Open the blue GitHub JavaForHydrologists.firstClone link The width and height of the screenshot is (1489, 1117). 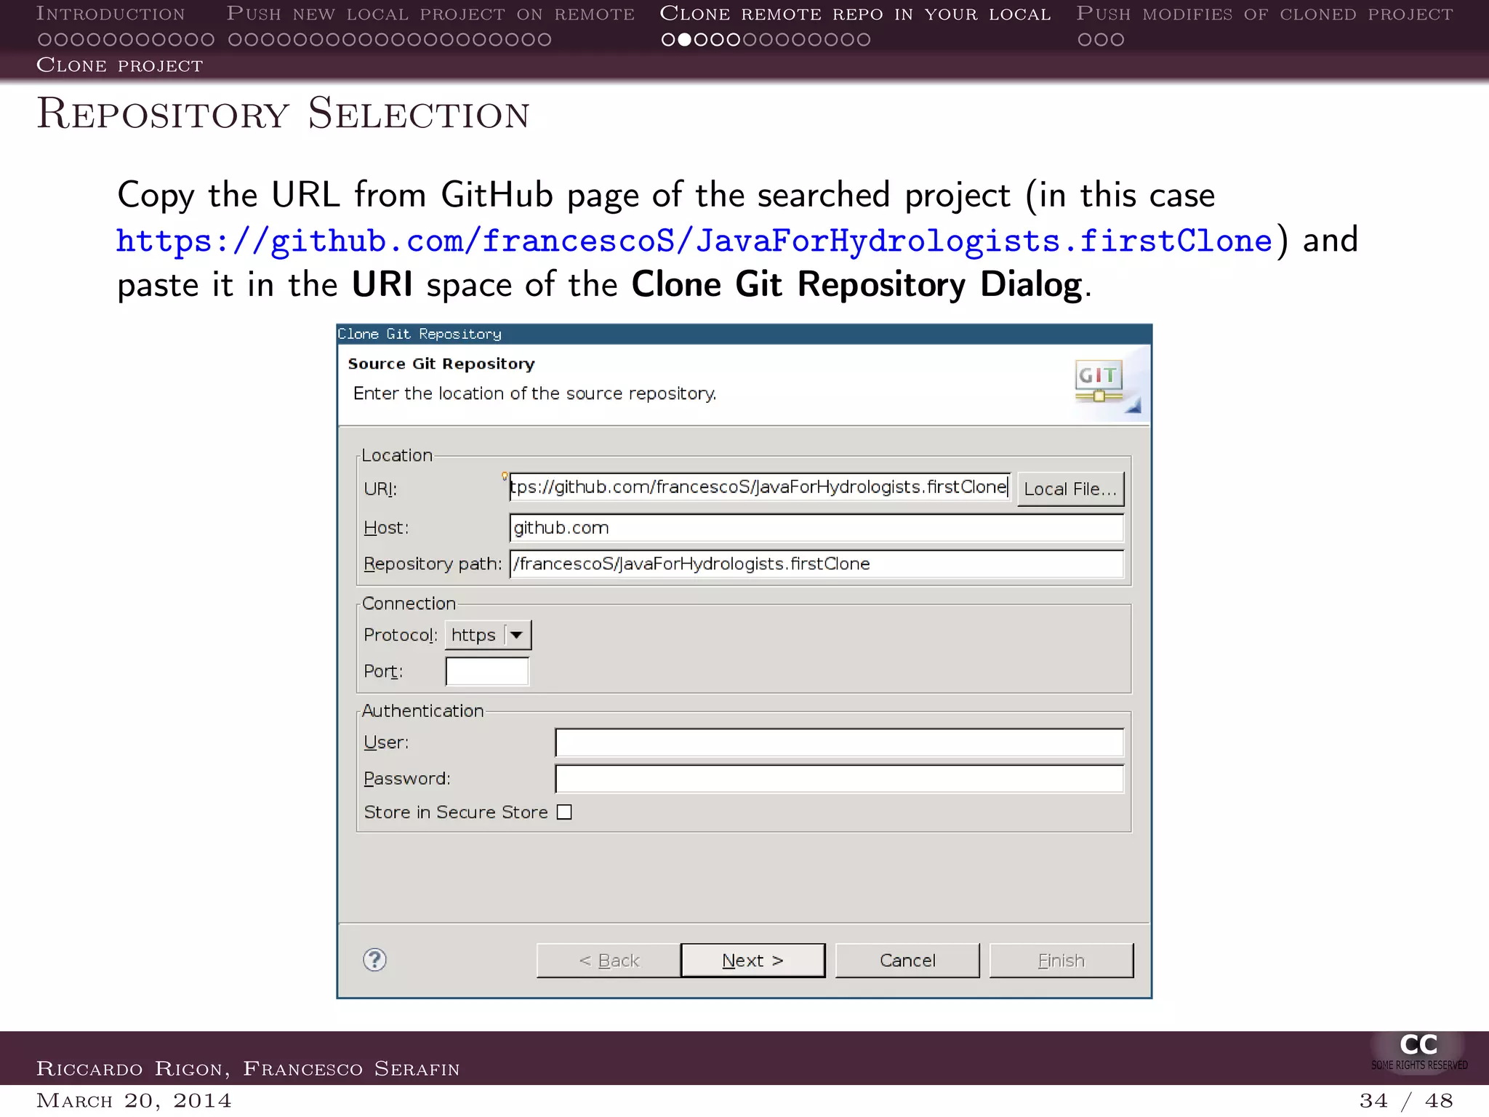click(x=694, y=241)
